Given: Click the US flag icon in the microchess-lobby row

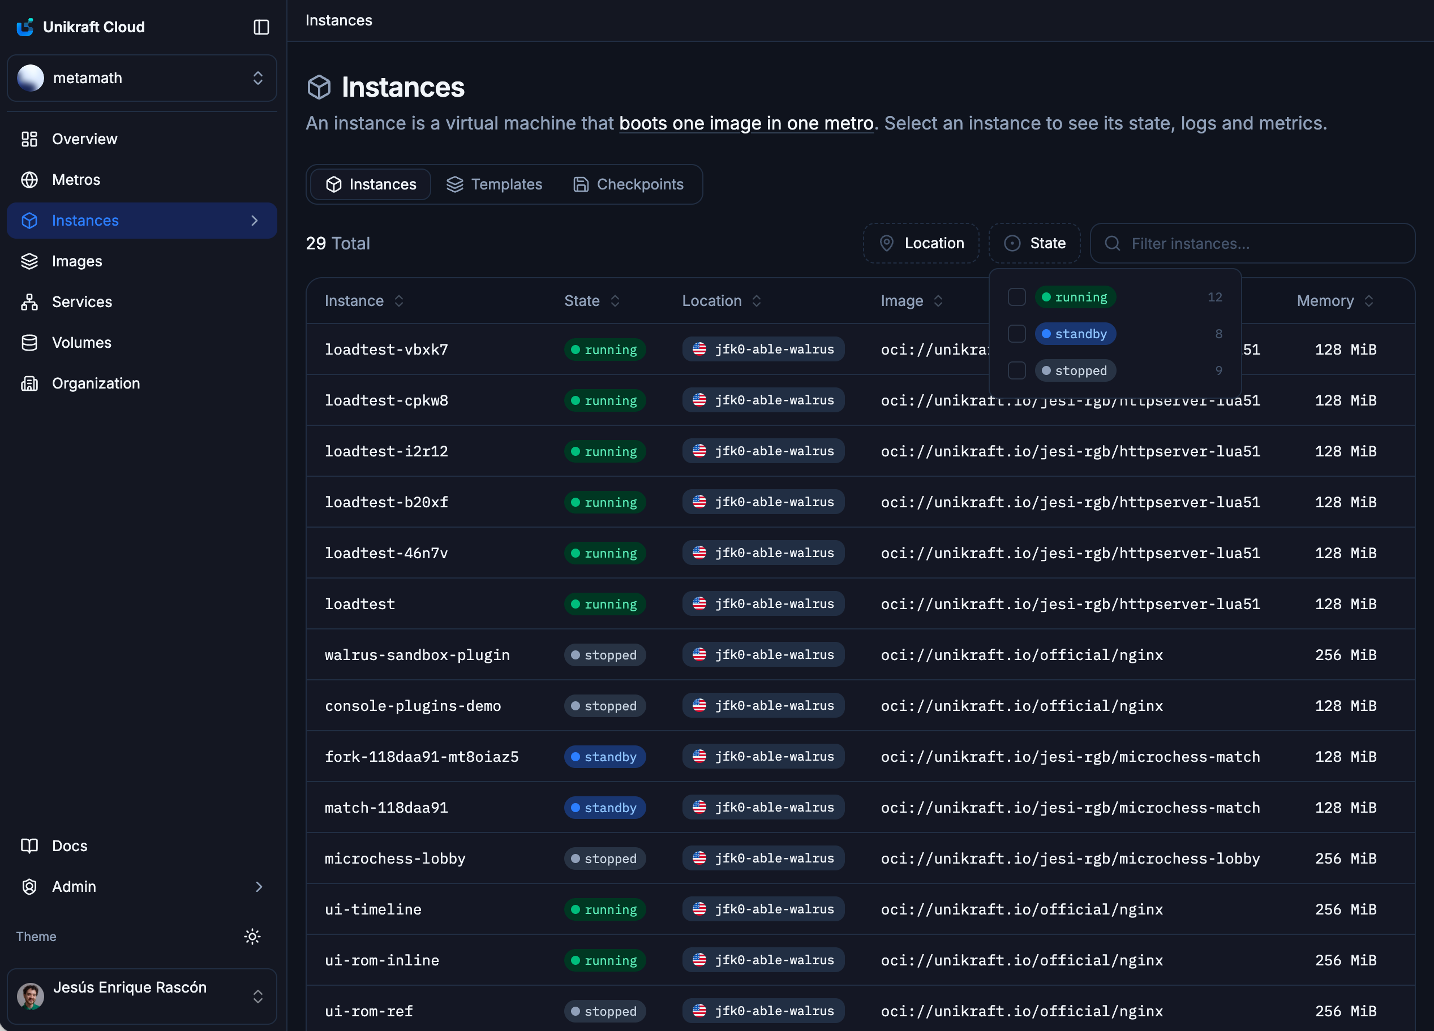Looking at the screenshot, I should pyautogui.click(x=699, y=858).
